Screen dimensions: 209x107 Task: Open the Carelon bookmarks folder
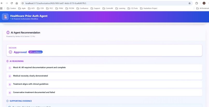tap(11, 8)
